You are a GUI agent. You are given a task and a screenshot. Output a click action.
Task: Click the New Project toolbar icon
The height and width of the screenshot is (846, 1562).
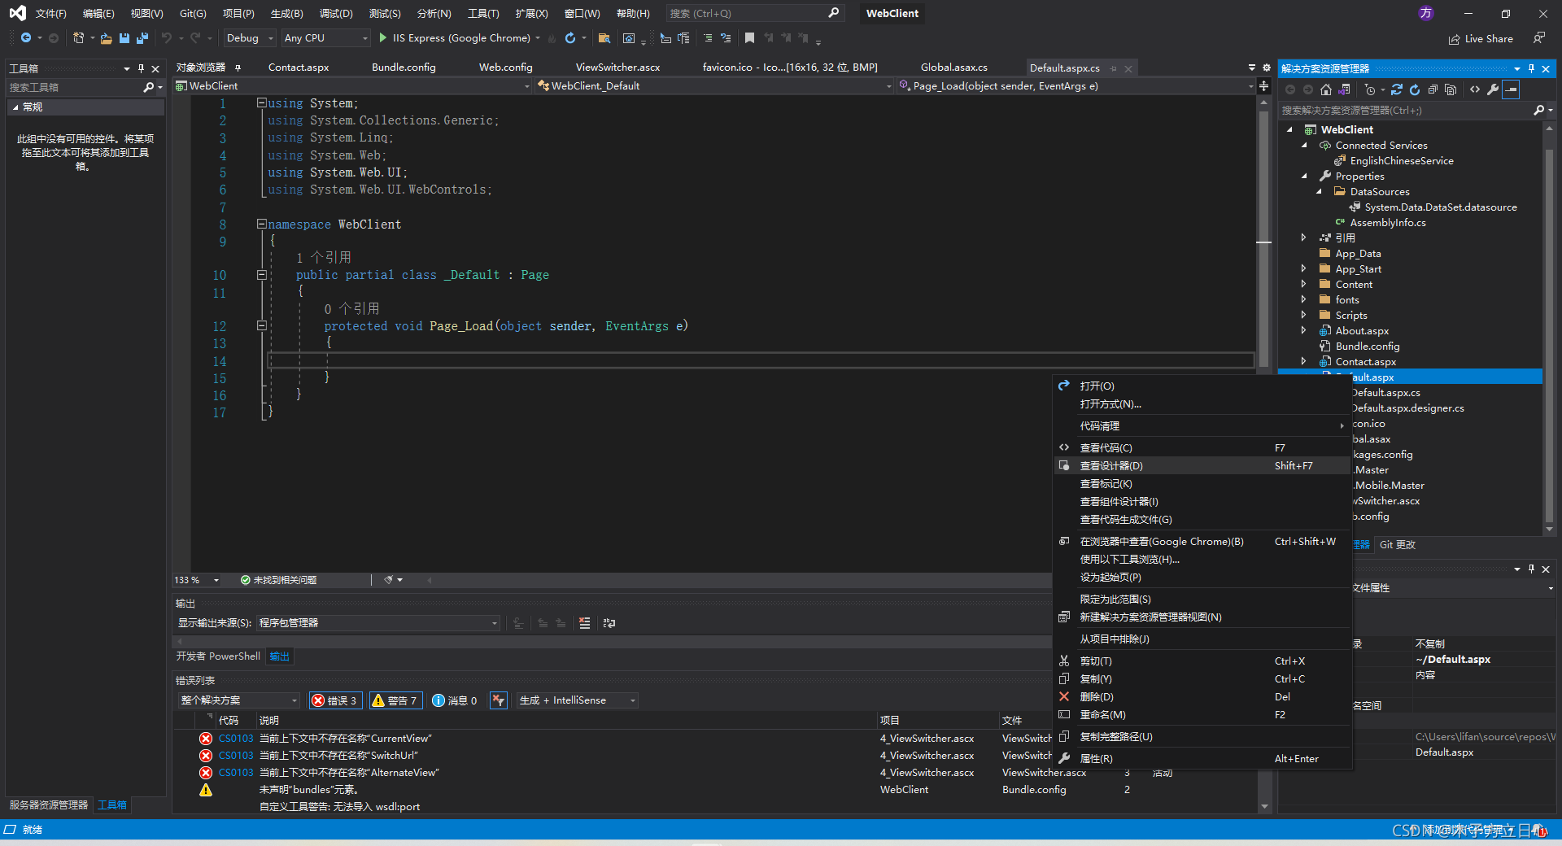click(78, 38)
